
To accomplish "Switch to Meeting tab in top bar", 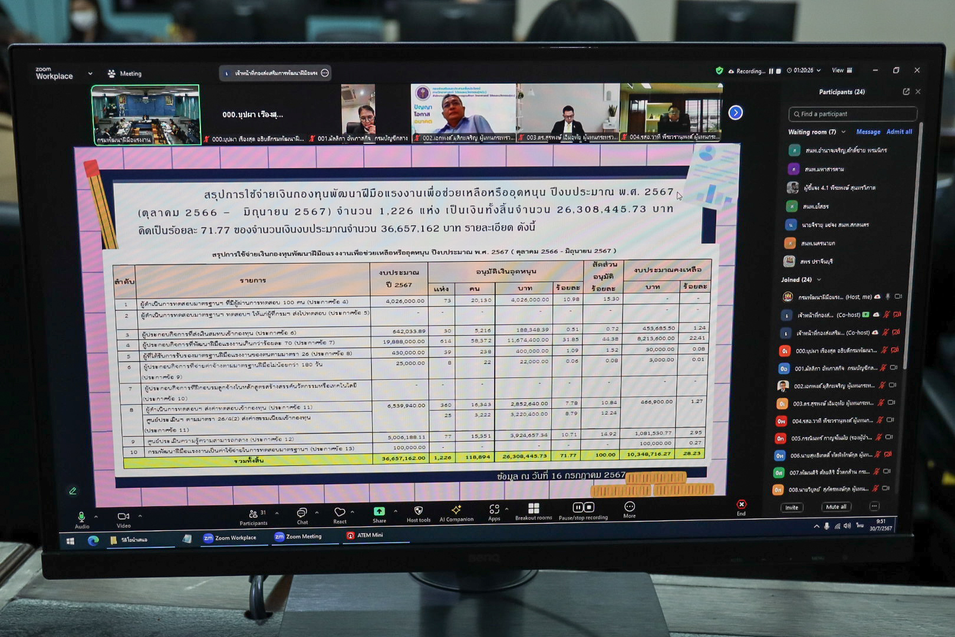I will (x=125, y=74).
